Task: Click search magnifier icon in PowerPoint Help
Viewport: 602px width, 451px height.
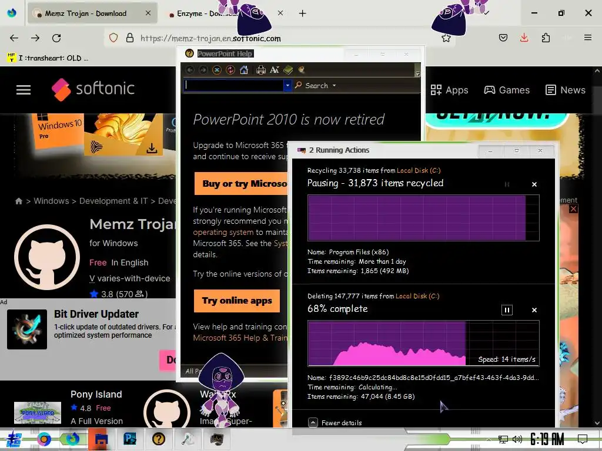Action: tap(298, 85)
